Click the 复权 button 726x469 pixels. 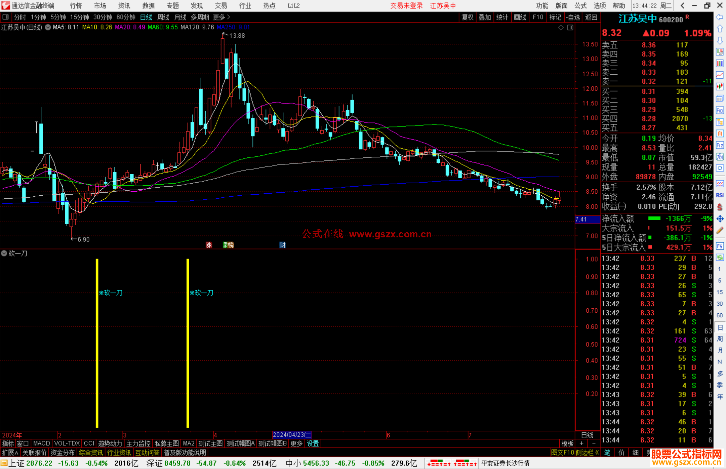[x=468, y=17]
